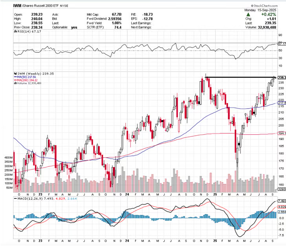Image resolution: width=286 pixels, height=246 pixels.
Task: Click the red MA(200) line swatch in legend
Action: [x=15, y=80]
